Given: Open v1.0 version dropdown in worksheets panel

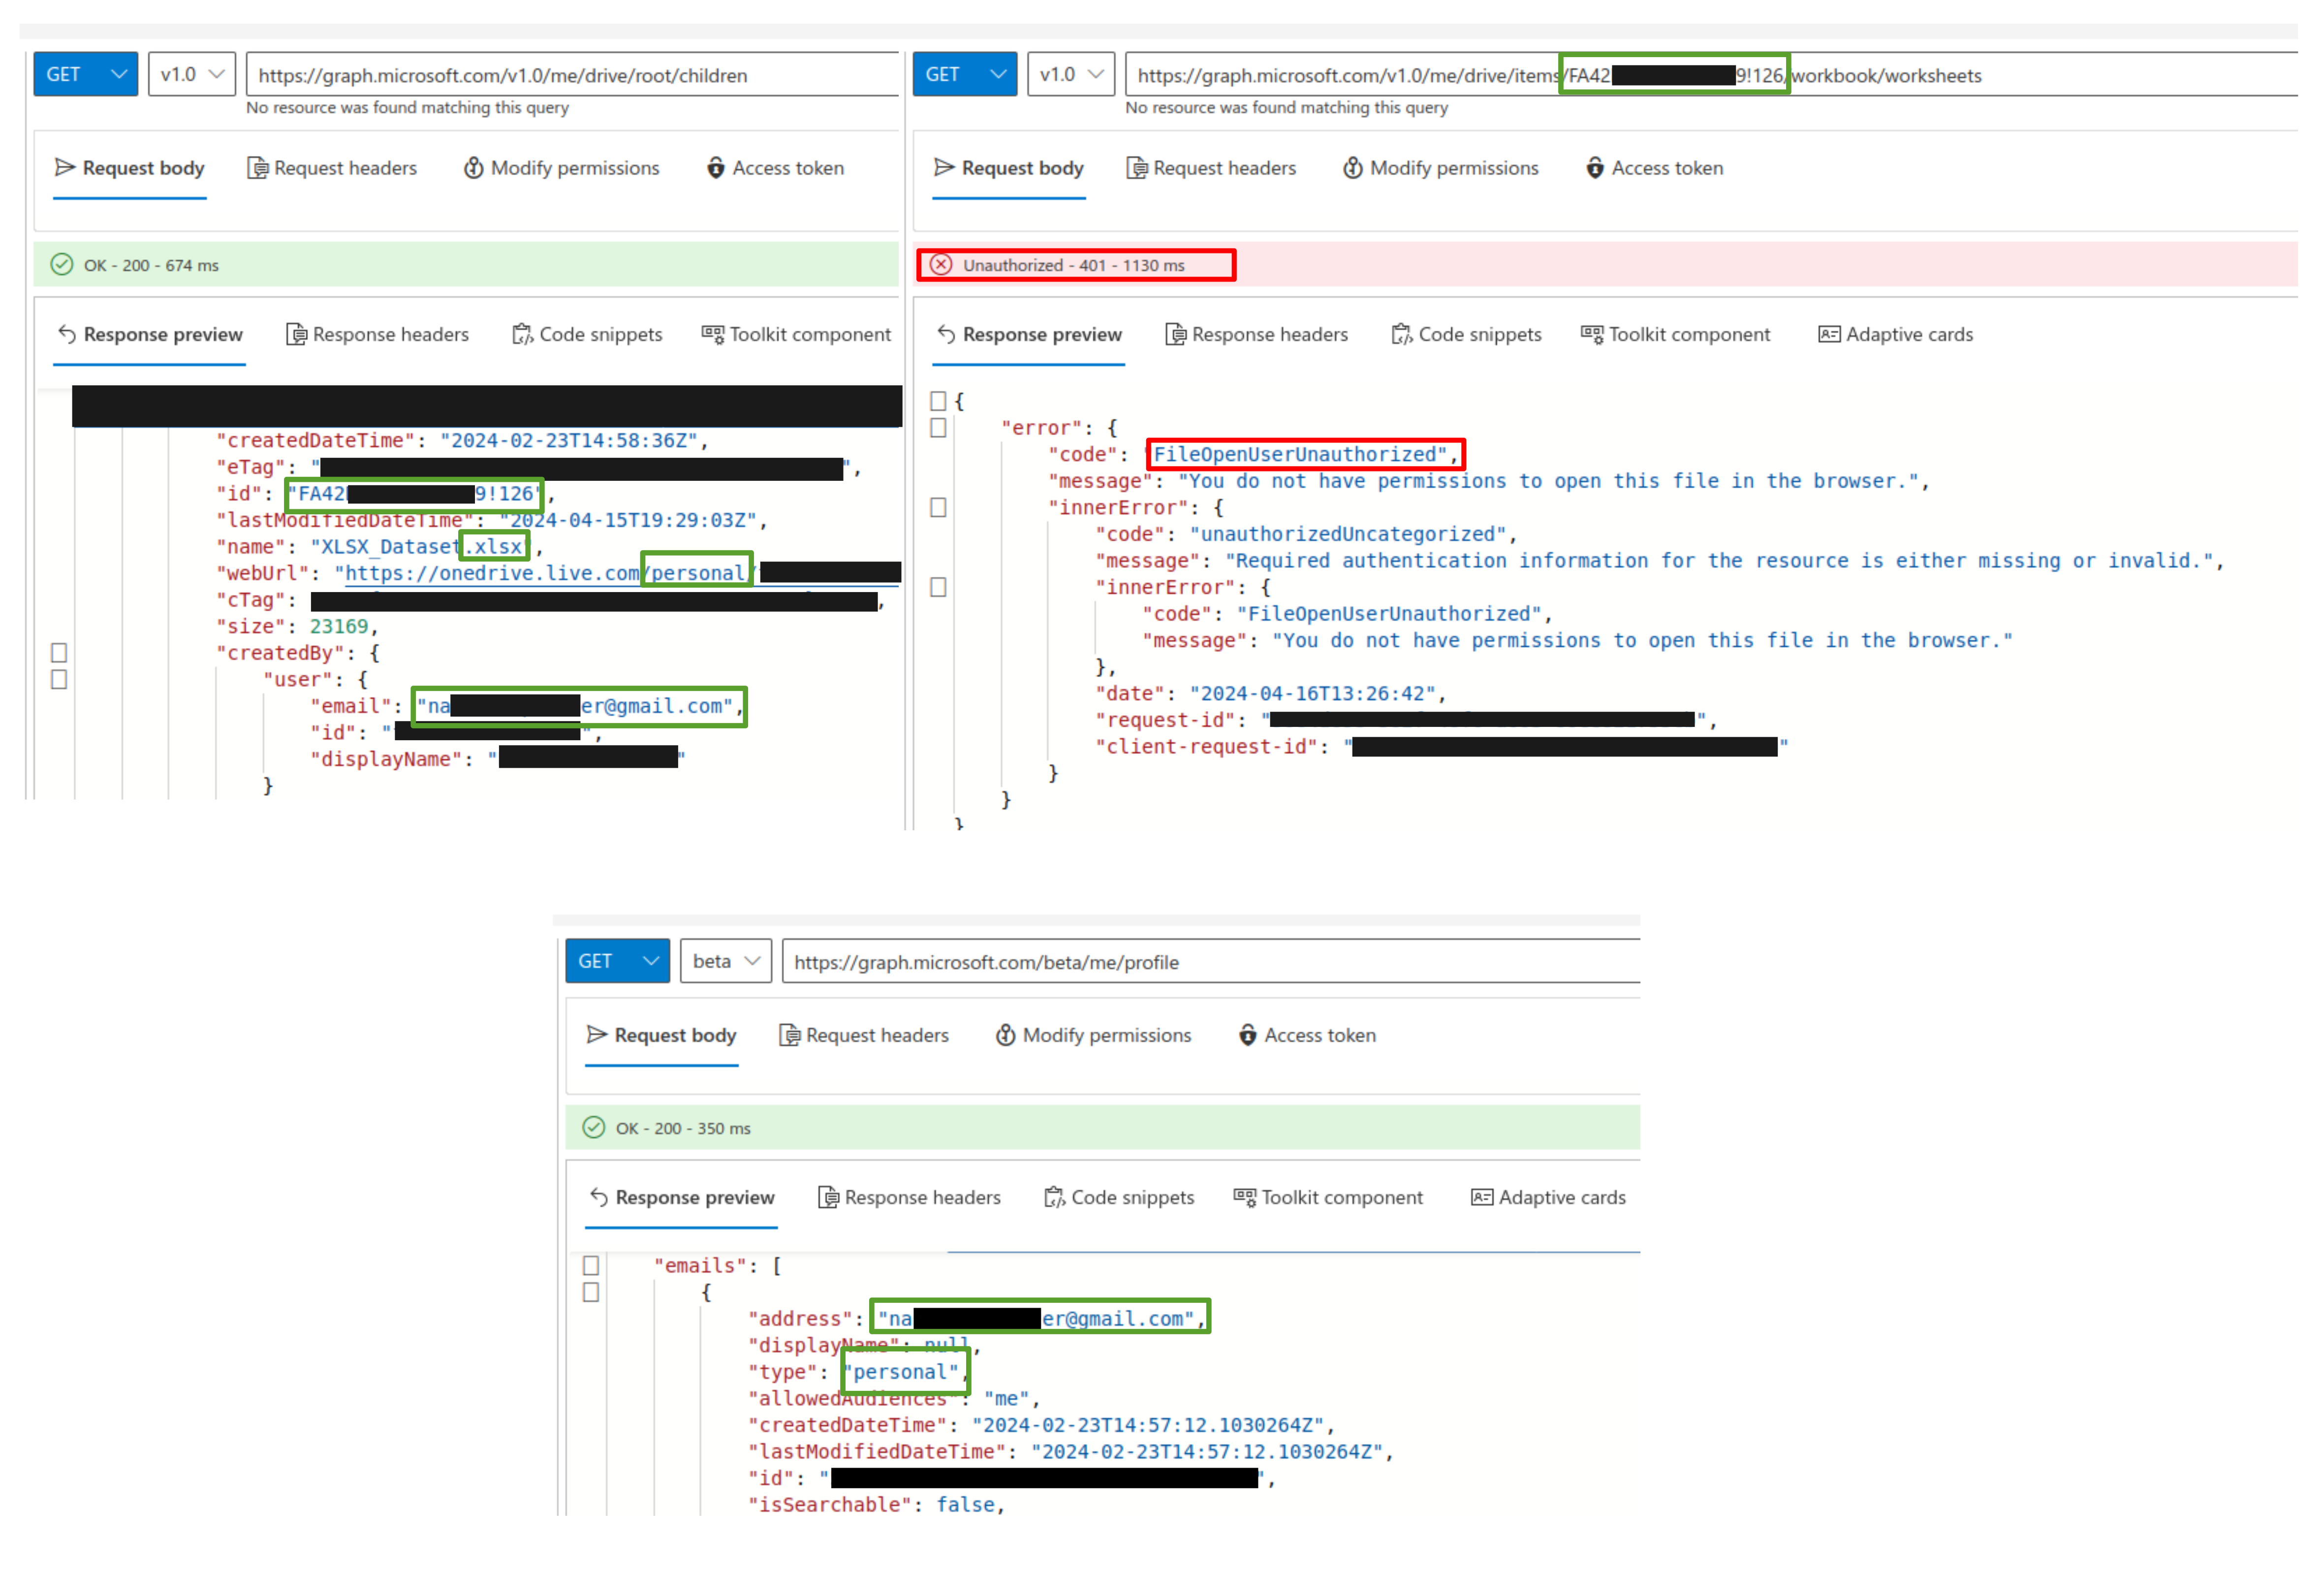Looking at the screenshot, I should [x=1070, y=75].
